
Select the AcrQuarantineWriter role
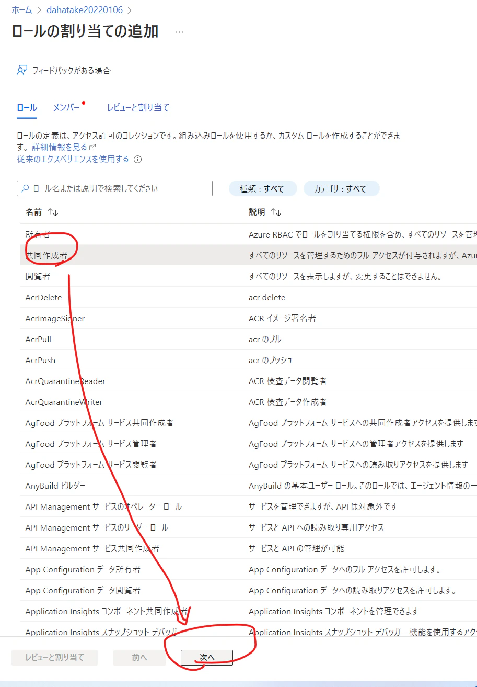click(248, 402)
